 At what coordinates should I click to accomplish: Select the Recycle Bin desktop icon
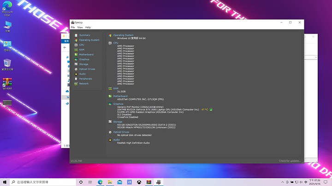7,65
